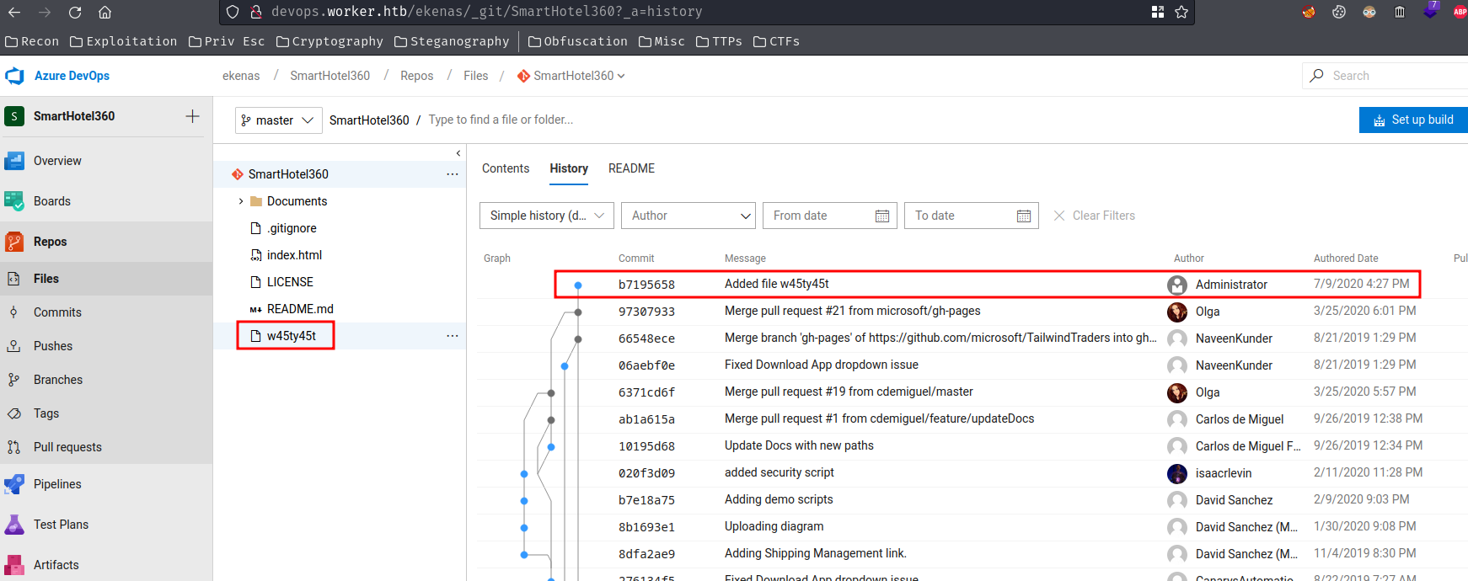Click message 'Uploading diagram'

click(x=774, y=526)
